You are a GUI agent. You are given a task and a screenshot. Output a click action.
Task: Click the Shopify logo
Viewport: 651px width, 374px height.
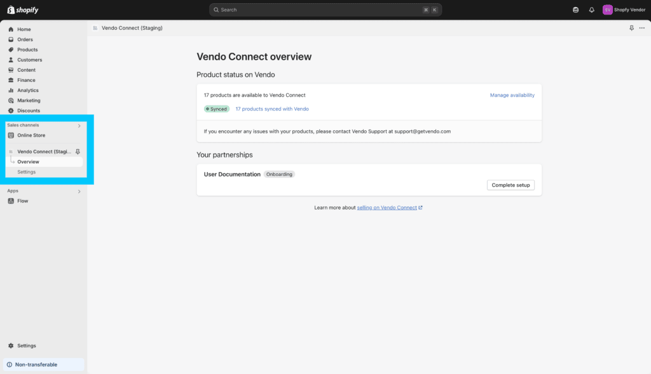(23, 10)
